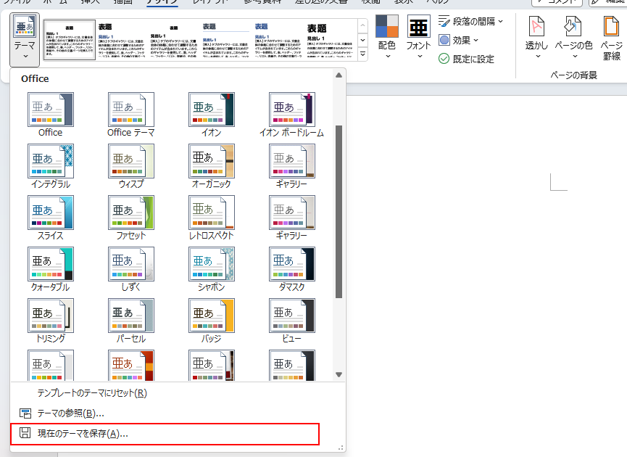The height and width of the screenshot is (457, 627).
Task: Choose the イオン theme
Action: 212,110
